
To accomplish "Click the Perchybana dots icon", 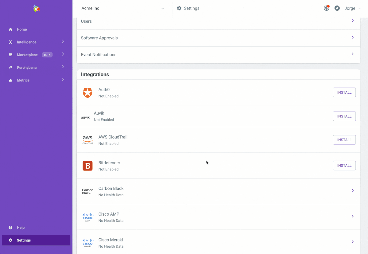I will point(10,67).
